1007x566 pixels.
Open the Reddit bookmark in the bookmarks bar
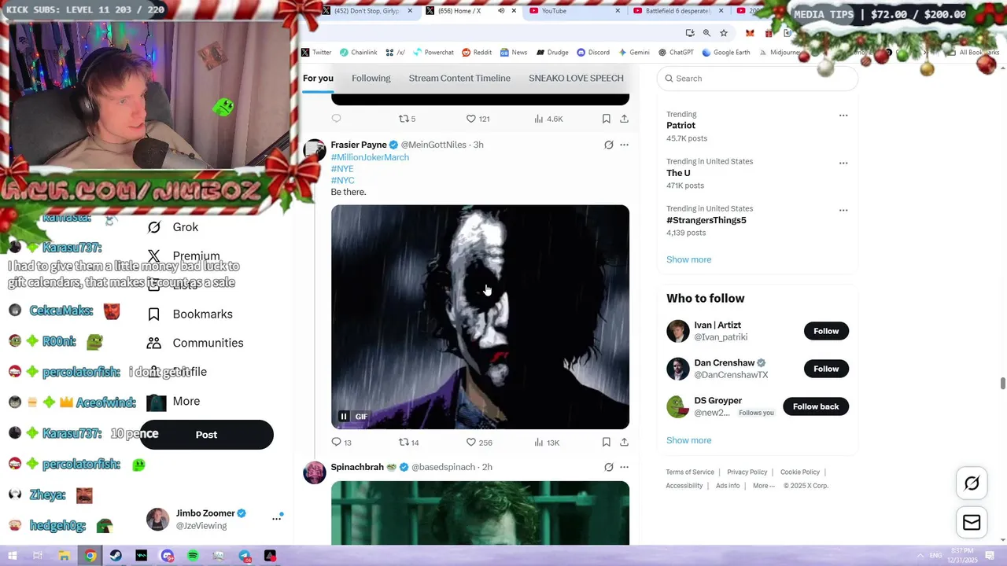point(477,53)
